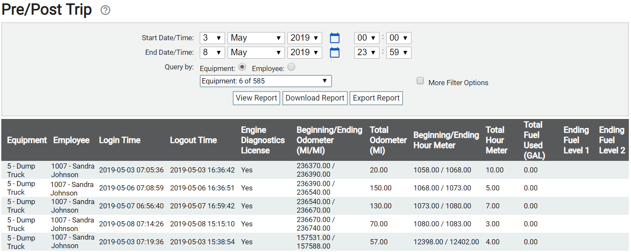Open the Start Date calendar picker
The image size is (631, 252).
(335, 38)
